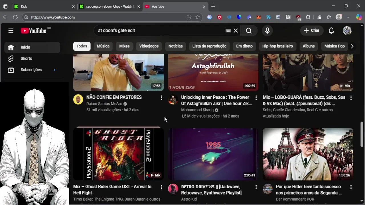Viewport: 365px width, 205px height.
Task: Click Astro Kid channel avatar
Action: (173, 189)
